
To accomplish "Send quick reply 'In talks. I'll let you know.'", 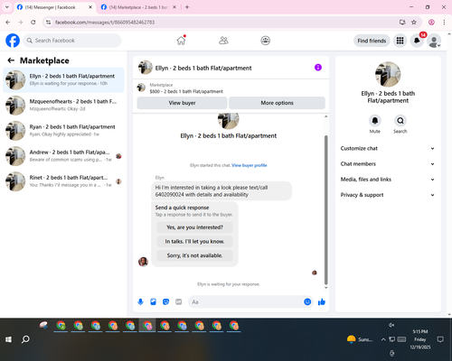I will [x=194, y=242].
